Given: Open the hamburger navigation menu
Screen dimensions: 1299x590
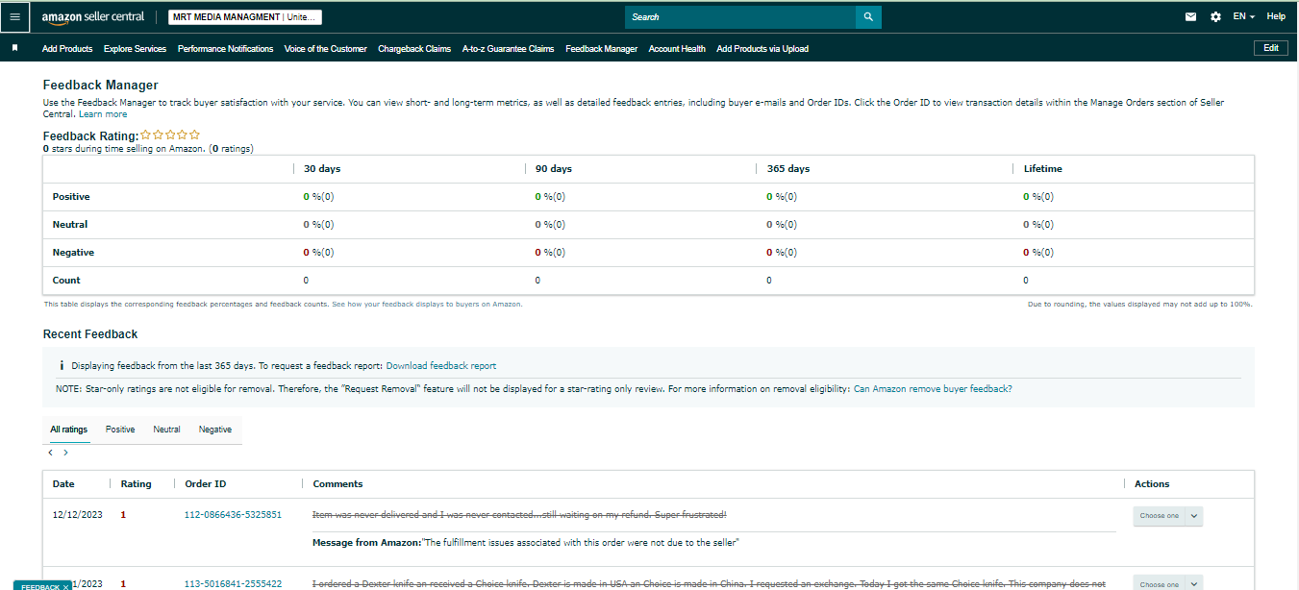Looking at the screenshot, I should (x=14, y=16).
